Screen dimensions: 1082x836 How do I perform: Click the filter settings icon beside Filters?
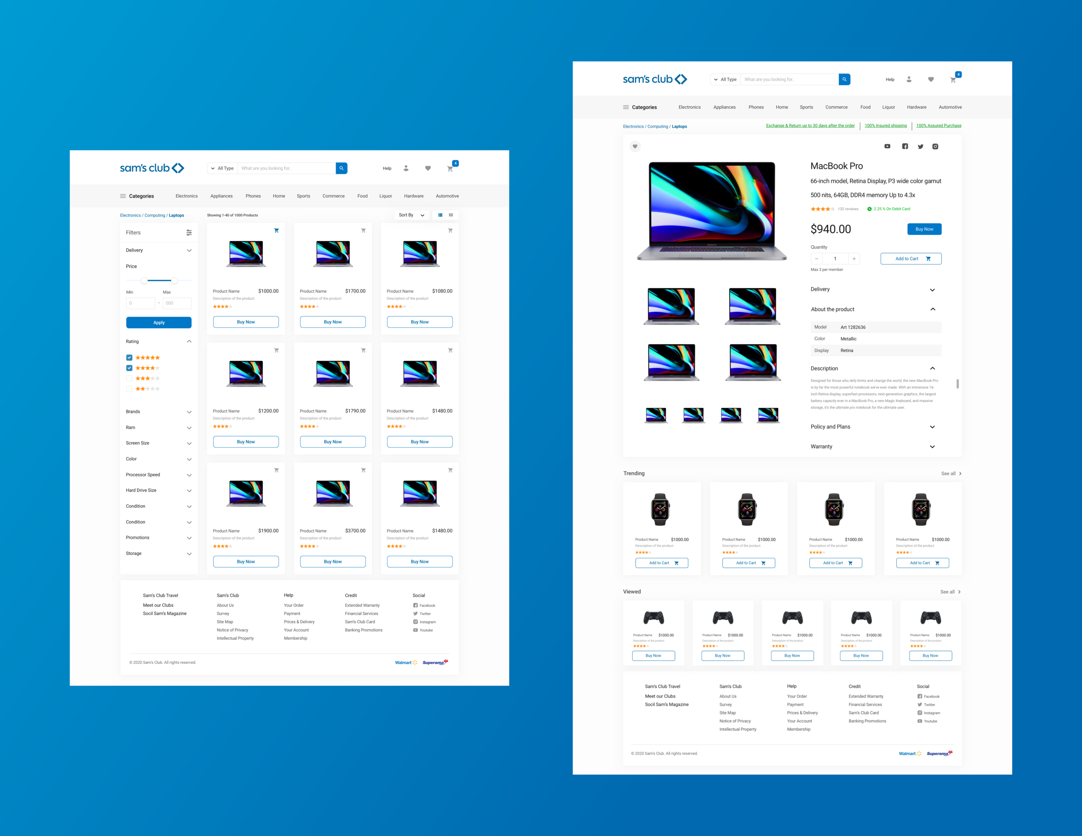click(x=189, y=233)
